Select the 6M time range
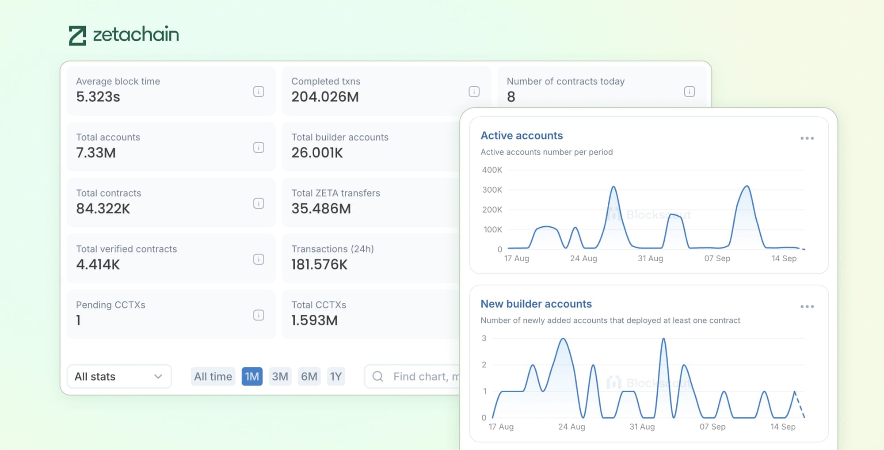The height and width of the screenshot is (450, 884). point(309,377)
